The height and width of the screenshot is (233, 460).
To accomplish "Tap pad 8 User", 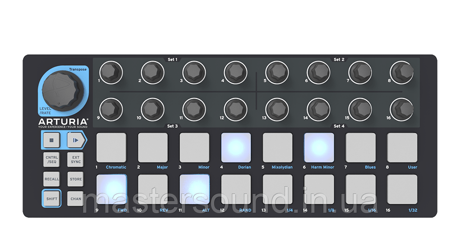I will (x=402, y=148).
